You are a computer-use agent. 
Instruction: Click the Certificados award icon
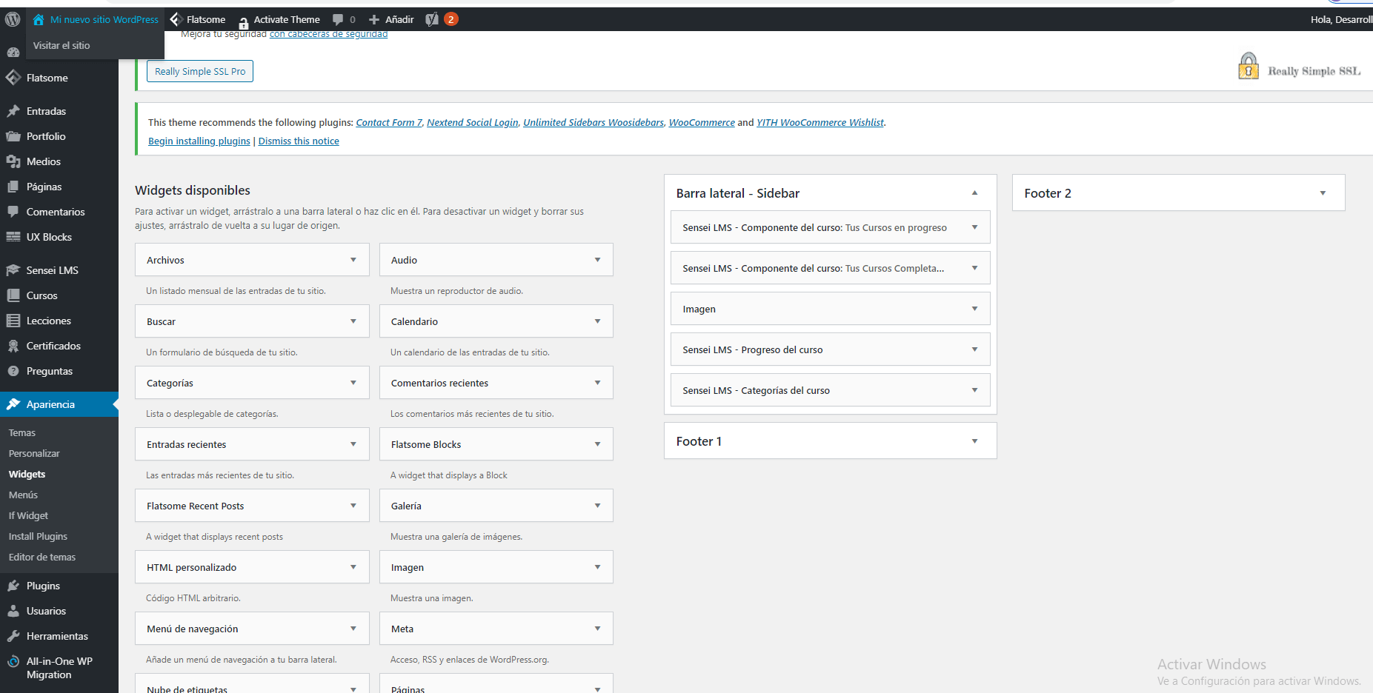pyautogui.click(x=13, y=346)
